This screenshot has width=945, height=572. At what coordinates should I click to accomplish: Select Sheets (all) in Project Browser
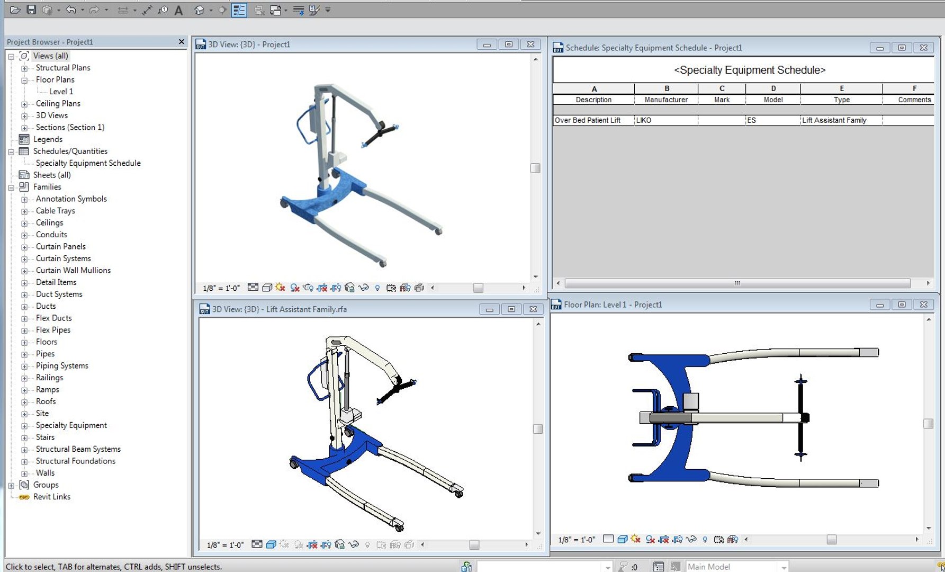point(52,175)
